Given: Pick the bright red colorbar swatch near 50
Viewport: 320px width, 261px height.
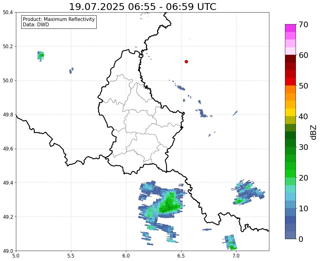Looking at the screenshot, I should click(290, 82).
